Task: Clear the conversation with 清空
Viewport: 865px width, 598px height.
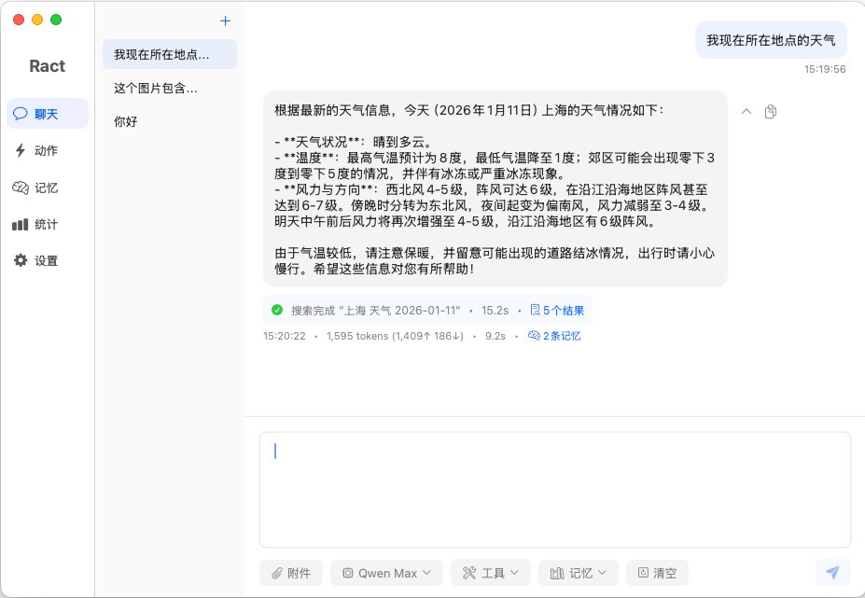Action: tap(657, 573)
